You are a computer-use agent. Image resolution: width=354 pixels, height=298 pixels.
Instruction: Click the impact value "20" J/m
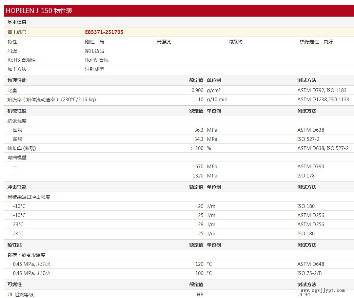pyautogui.click(x=201, y=206)
